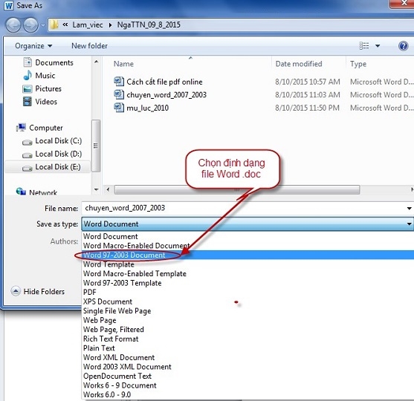
Task: Click the folder icon in address bar
Action: [54, 25]
